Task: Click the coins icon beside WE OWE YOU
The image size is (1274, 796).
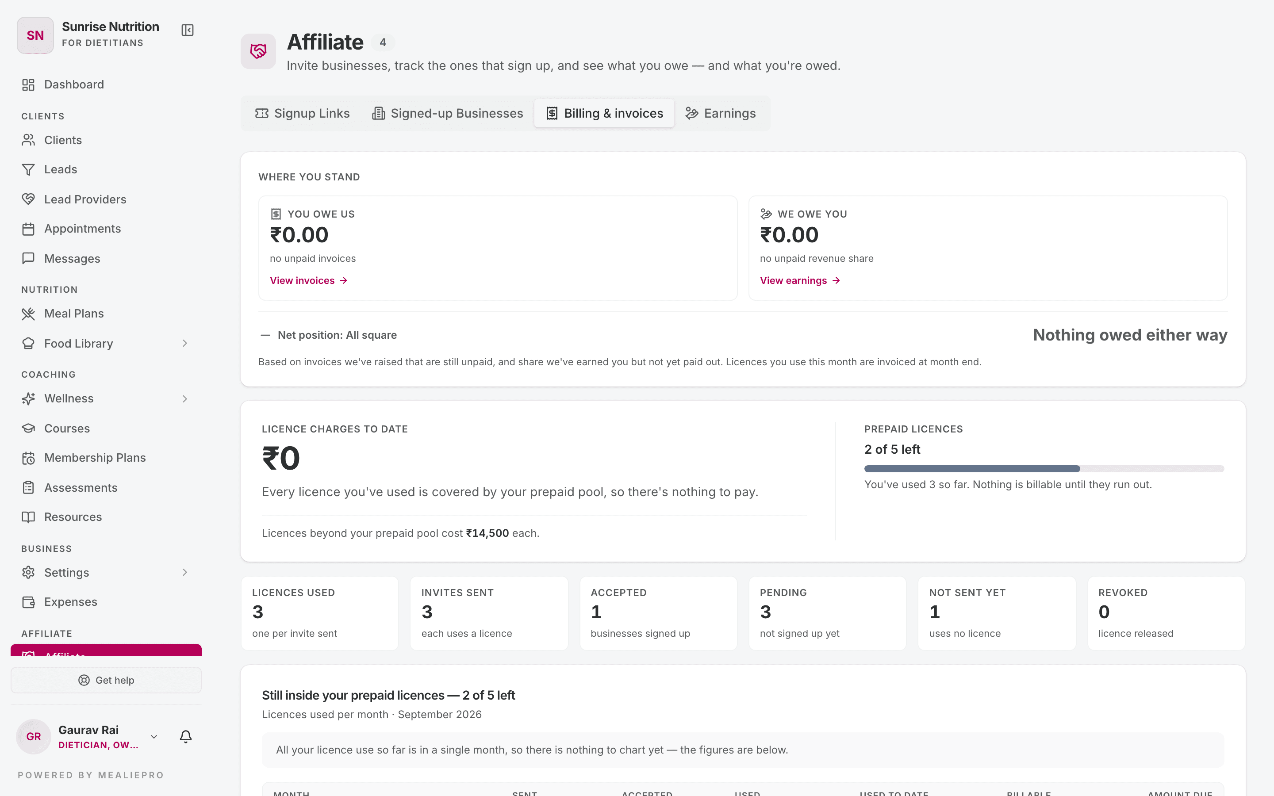Action: (766, 214)
